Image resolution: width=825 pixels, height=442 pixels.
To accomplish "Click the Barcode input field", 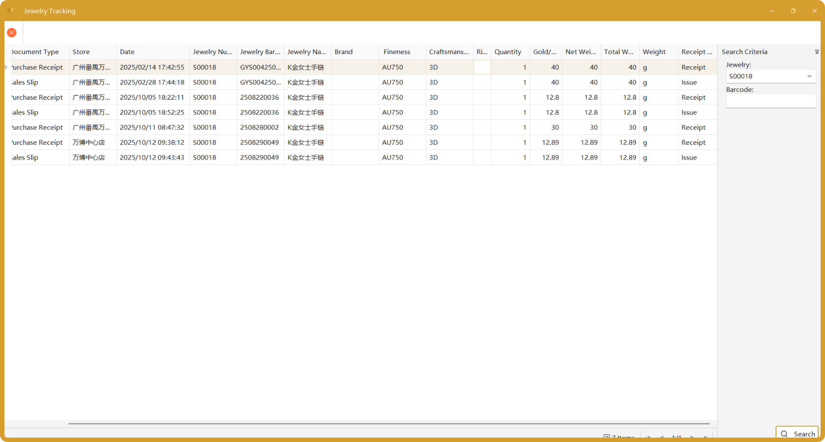I will [x=770, y=101].
